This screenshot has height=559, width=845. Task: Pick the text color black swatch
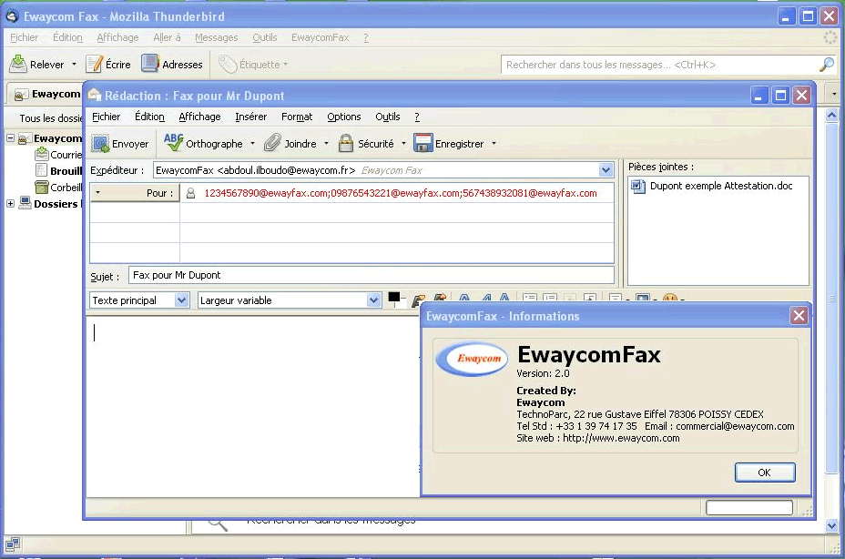click(394, 297)
